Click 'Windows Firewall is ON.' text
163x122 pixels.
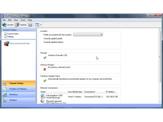pos(58,55)
